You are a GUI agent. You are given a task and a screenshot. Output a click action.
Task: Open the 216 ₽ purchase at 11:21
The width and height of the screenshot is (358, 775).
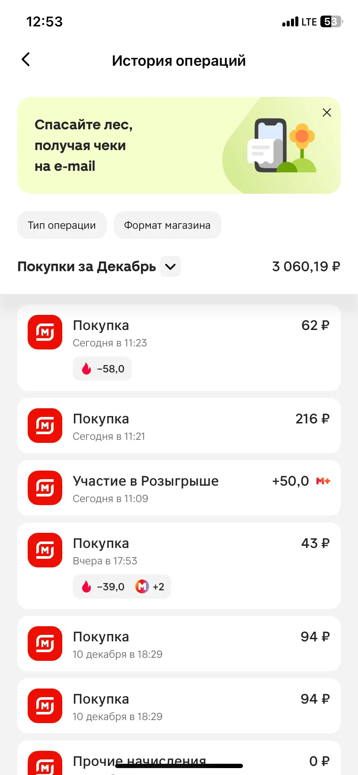click(179, 426)
